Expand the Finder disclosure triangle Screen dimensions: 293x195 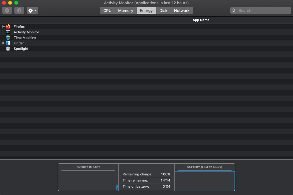(3, 43)
